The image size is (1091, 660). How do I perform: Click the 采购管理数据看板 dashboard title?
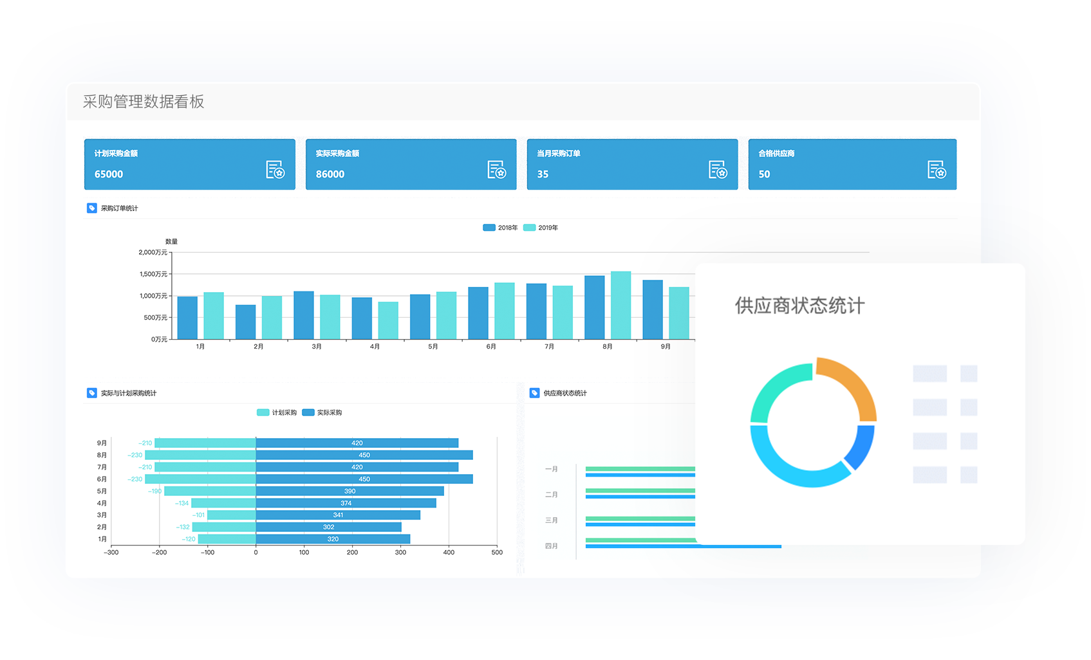144,102
